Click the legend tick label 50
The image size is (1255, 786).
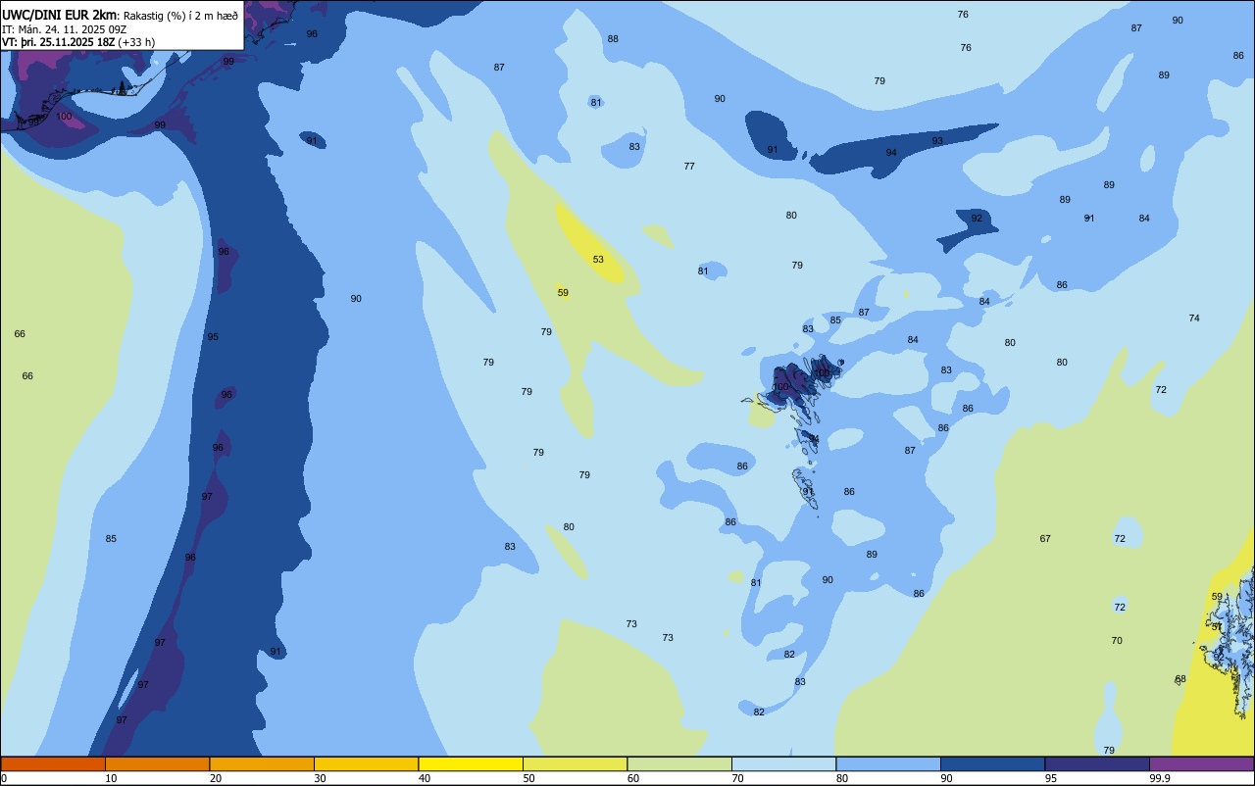(x=528, y=778)
